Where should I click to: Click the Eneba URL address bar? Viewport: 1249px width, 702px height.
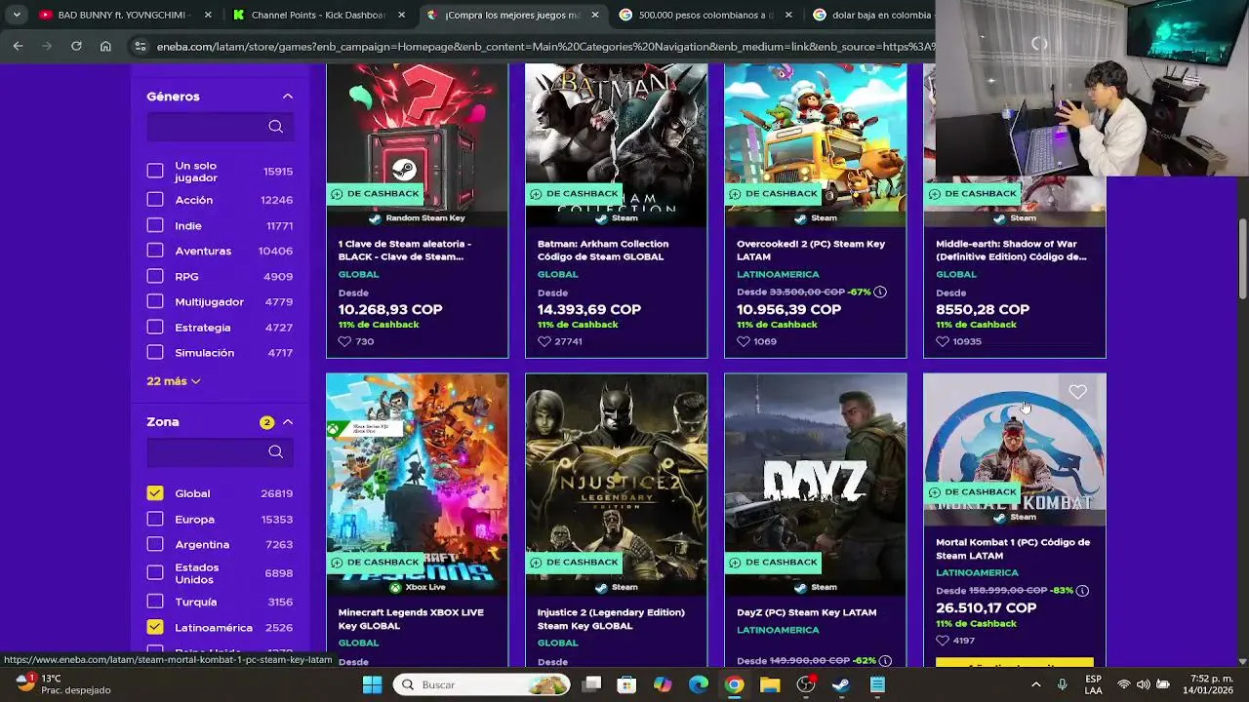click(x=543, y=46)
